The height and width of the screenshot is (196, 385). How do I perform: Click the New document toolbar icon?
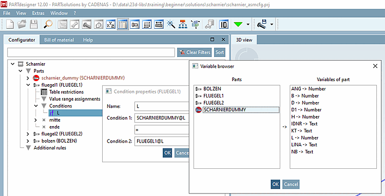[x=10, y=24]
